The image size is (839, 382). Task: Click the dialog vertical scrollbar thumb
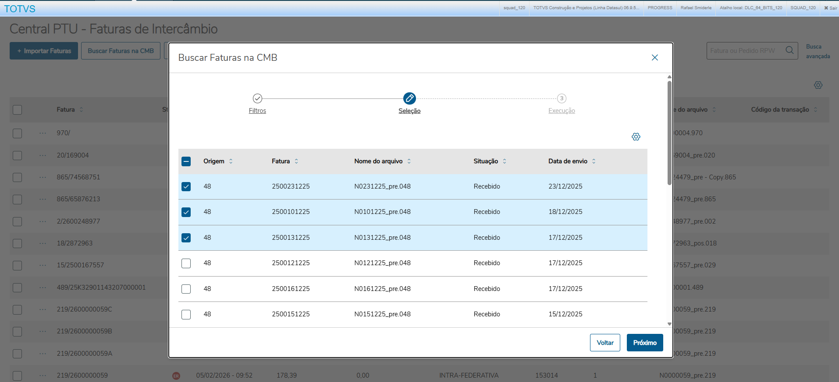669,133
